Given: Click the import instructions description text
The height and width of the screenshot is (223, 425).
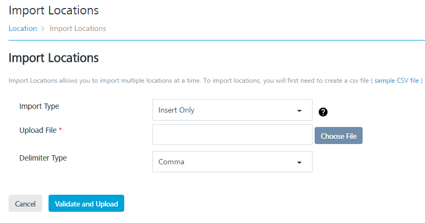Looking at the screenshot, I should tap(187, 81).
